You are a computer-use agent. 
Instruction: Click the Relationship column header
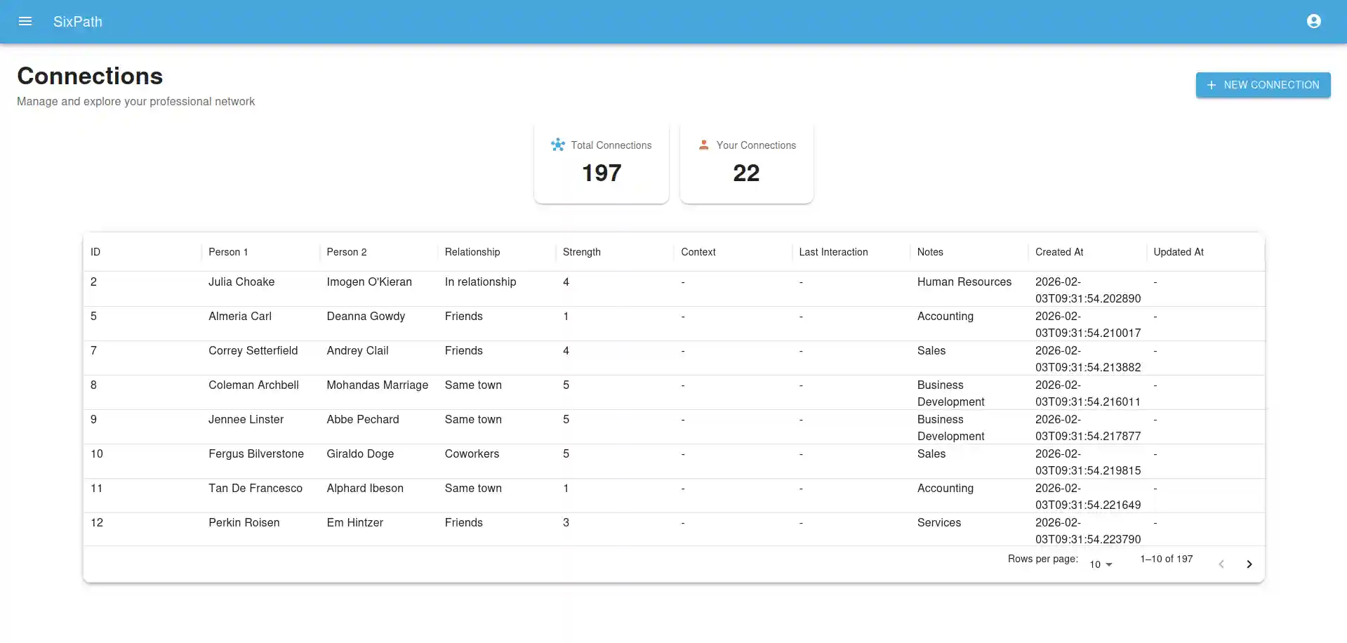tap(472, 252)
